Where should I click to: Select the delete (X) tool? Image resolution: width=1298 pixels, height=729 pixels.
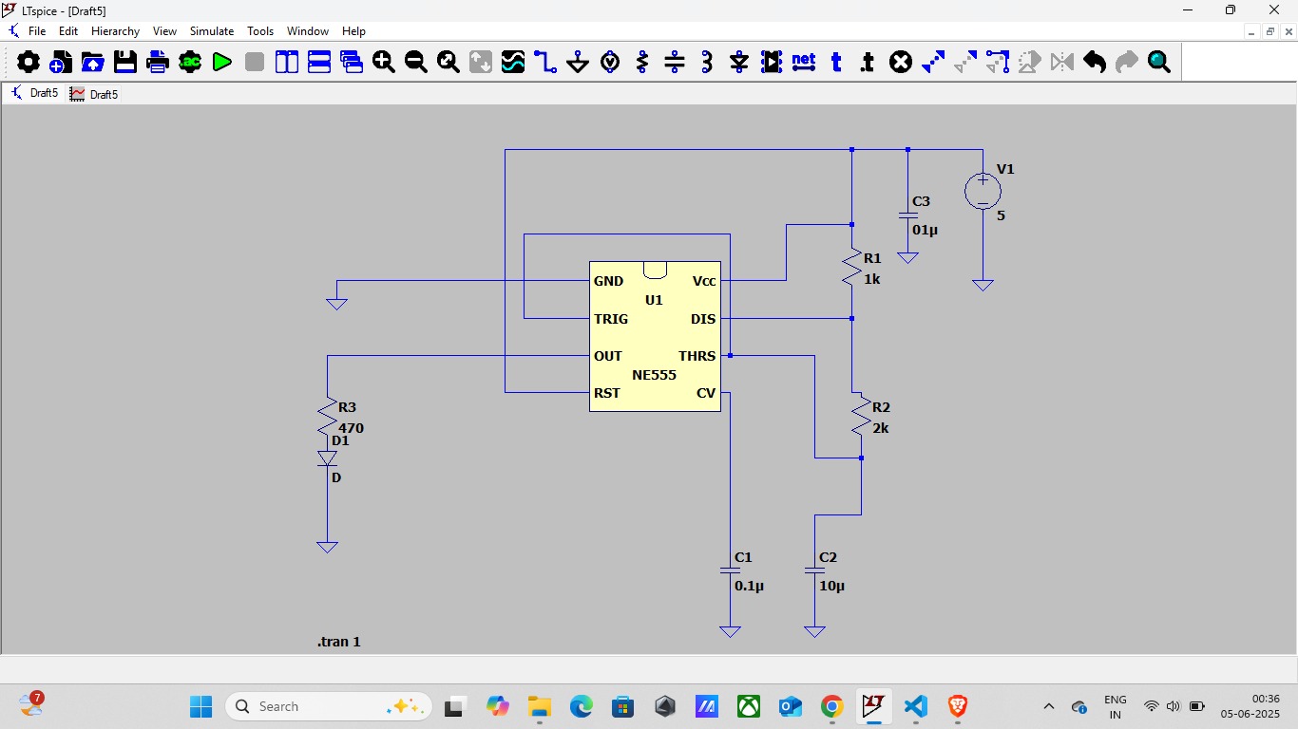tap(901, 63)
